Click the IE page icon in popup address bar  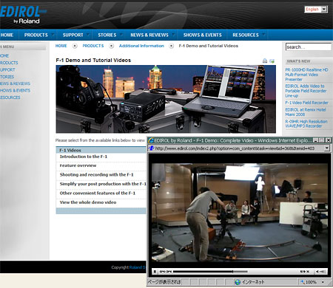point(152,148)
